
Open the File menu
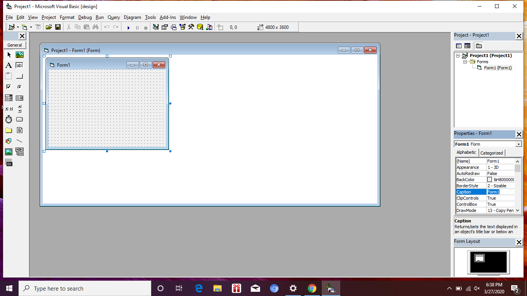coord(9,17)
